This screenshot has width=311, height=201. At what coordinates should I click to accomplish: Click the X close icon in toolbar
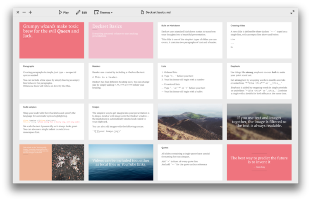pyautogui.click(x=18, y=12)
